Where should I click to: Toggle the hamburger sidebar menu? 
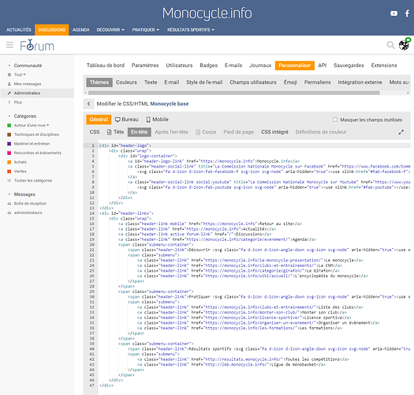tap(9, 45)
